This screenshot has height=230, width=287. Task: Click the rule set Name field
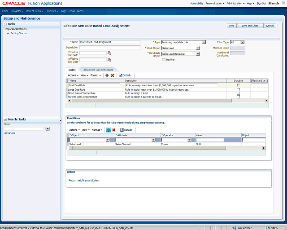[110, 42]
